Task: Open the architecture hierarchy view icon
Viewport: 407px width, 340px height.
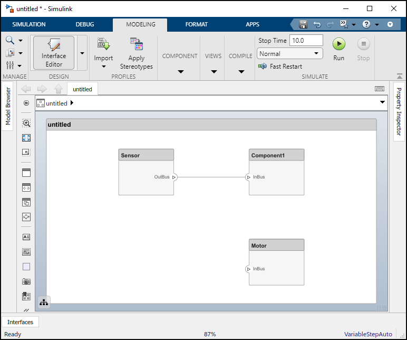Action: 44,303
